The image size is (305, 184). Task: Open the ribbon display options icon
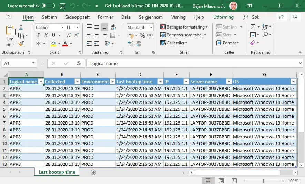[x=249, y=6]
